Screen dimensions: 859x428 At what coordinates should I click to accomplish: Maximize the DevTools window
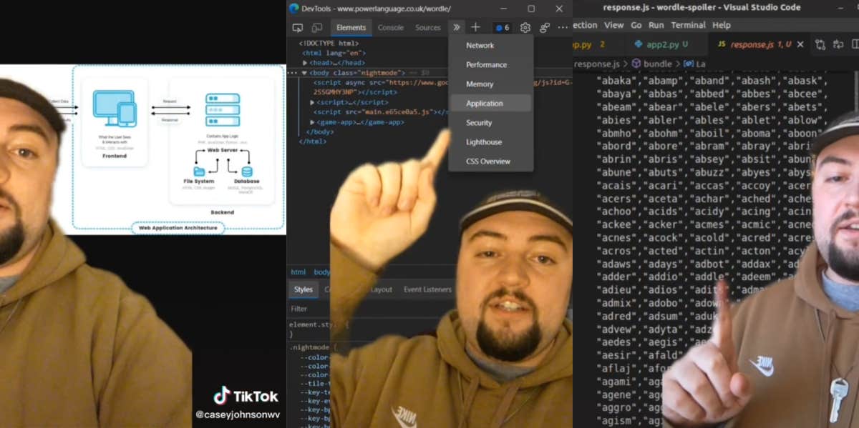(531, 9)
